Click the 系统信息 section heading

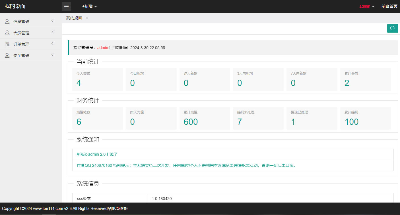coord(88,184)
